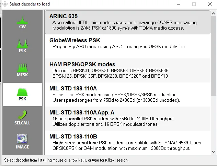This screenshot has height=166, width=217.
Task: Click the decoder list scrollbar thumb
Action: (x=214, y=56)
